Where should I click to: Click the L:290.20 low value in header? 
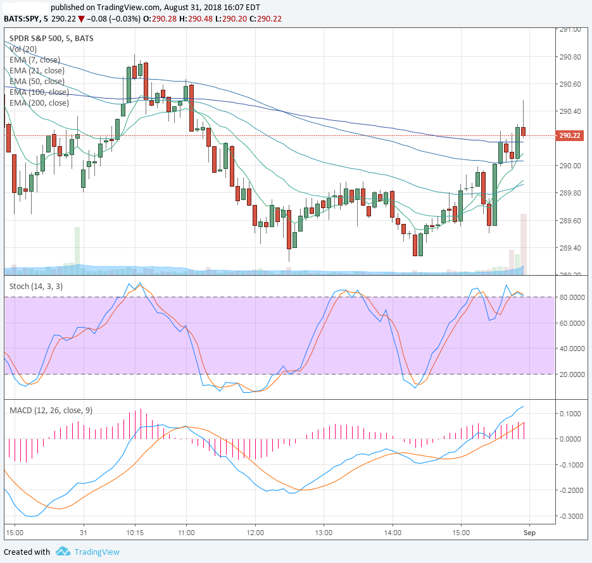point(232,19)
